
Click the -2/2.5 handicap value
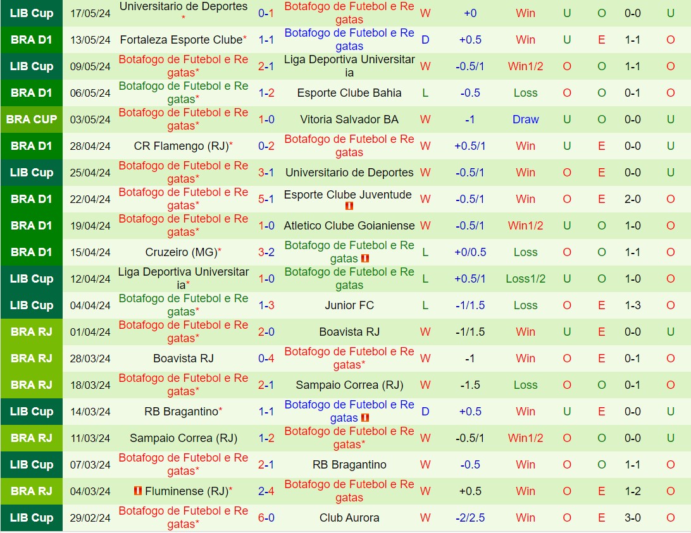(470, 518)
